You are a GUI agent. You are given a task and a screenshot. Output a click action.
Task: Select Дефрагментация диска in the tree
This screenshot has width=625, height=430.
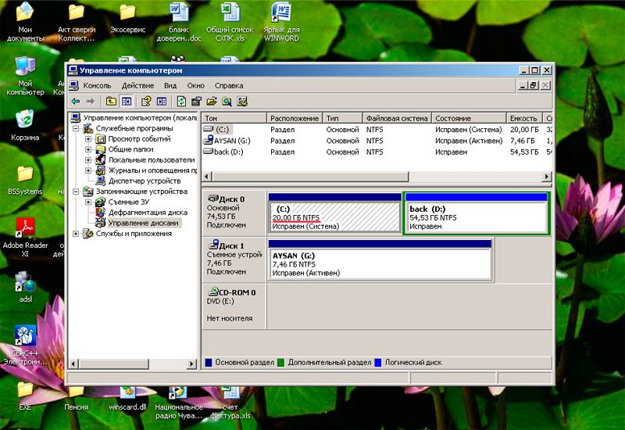click(x=147, y=213)
